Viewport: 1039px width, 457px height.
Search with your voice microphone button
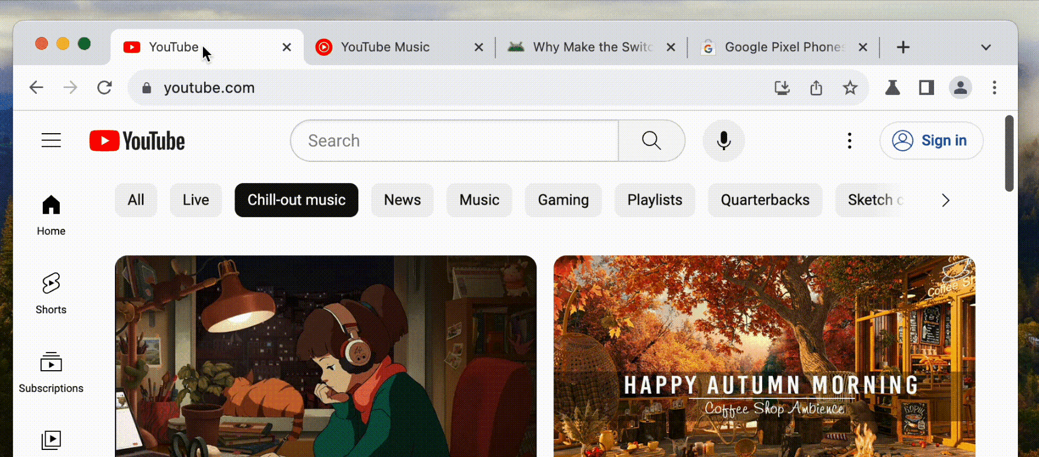pos(724,141)
